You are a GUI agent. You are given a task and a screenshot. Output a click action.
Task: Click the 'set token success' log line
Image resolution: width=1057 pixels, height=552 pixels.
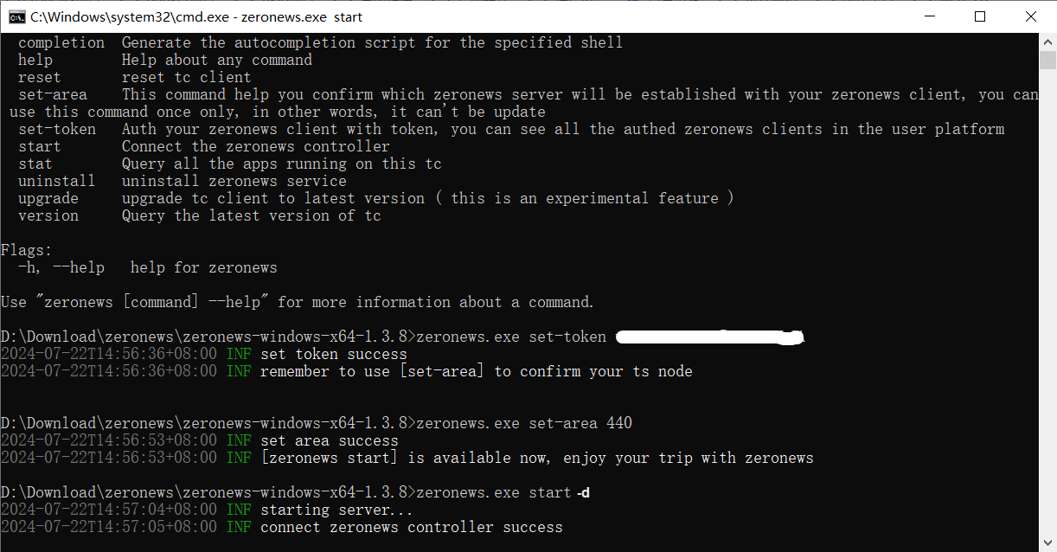[334, 354]
